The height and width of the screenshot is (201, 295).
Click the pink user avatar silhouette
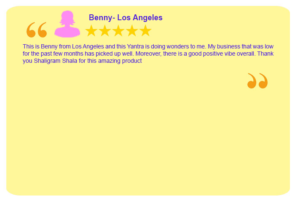point(67,24)
